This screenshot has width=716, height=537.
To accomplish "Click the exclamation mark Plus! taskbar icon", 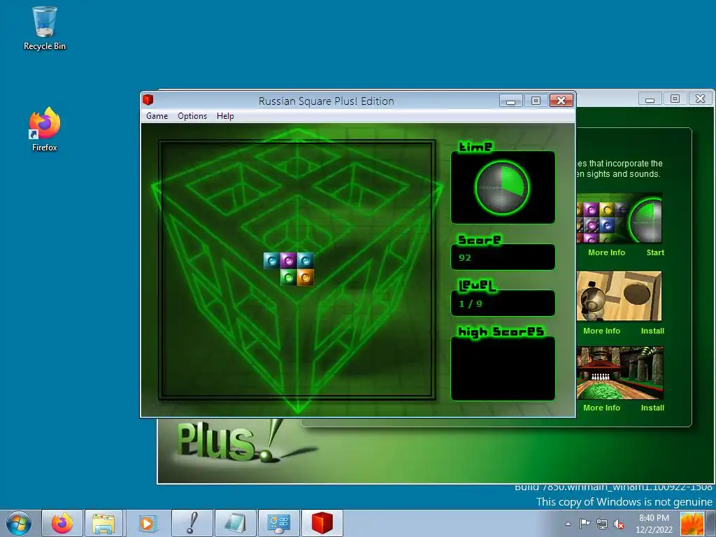I will [x=192, y=523].
